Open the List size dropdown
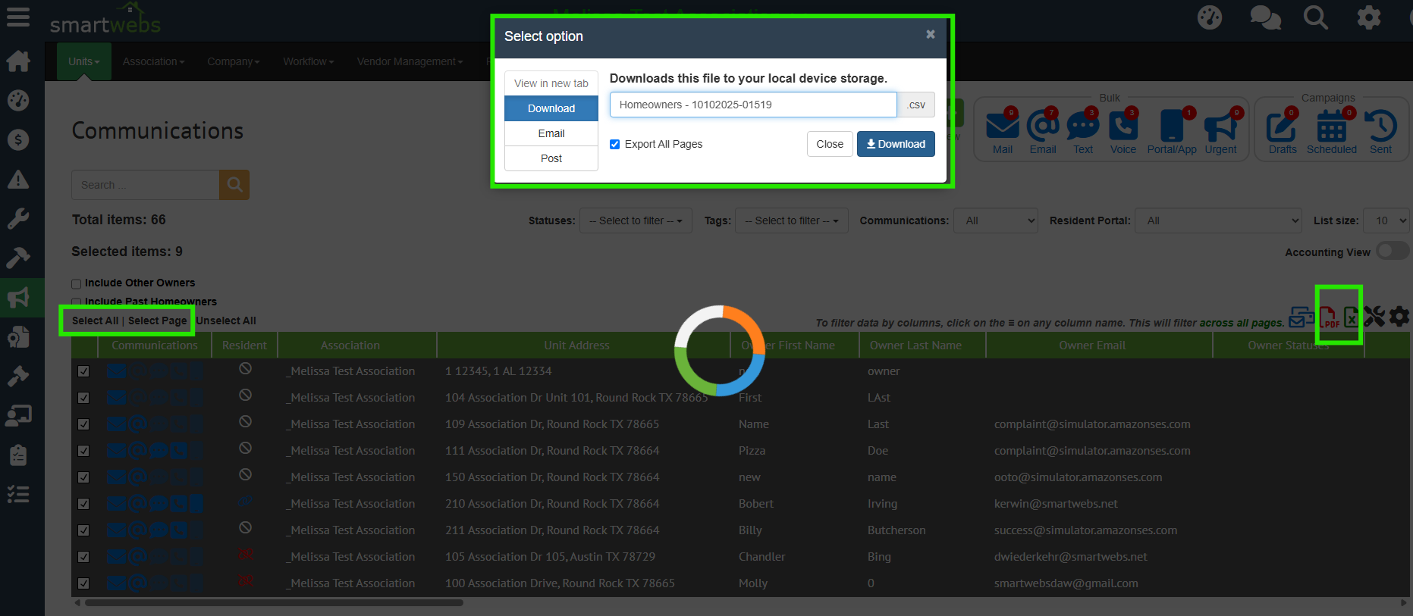This screenshot has width=1413, height=616. (x=1386, y=220)
